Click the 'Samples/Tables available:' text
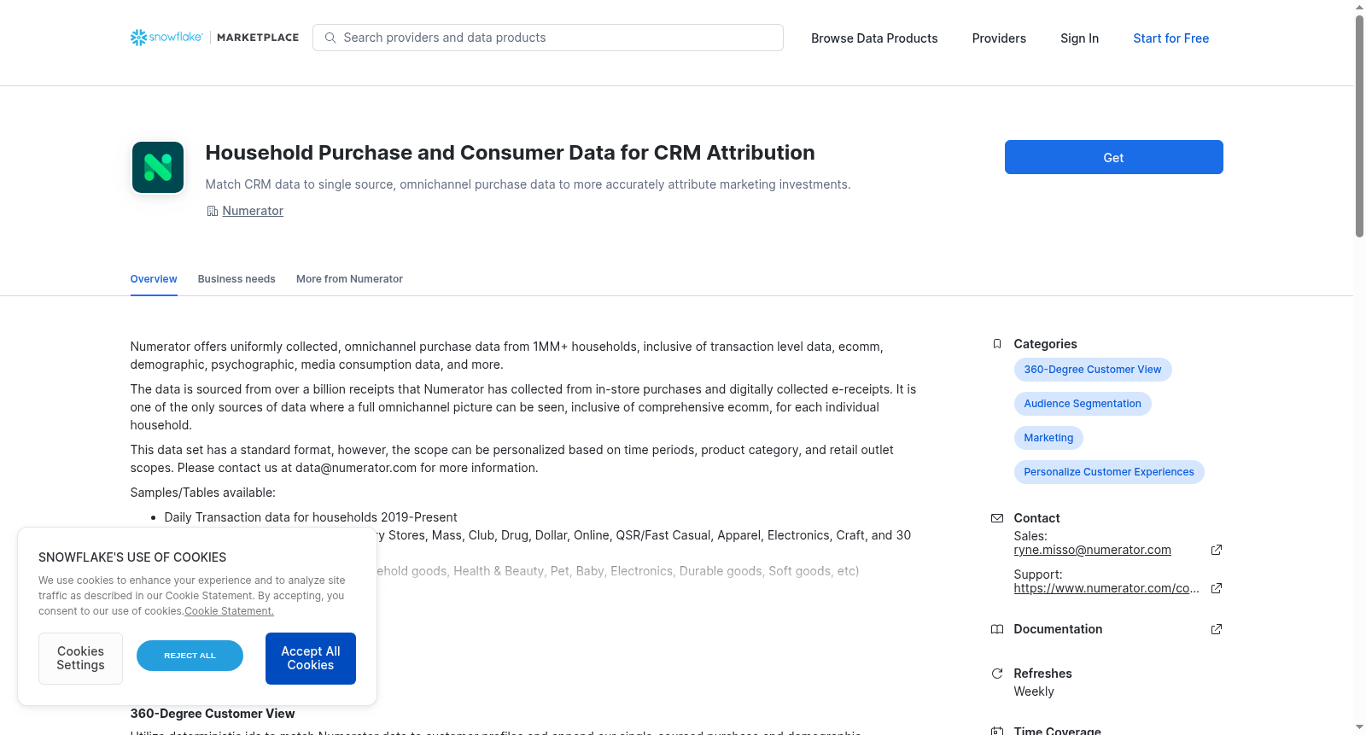The width and height of the screenshot is (1366, 735). coord(202,493)
